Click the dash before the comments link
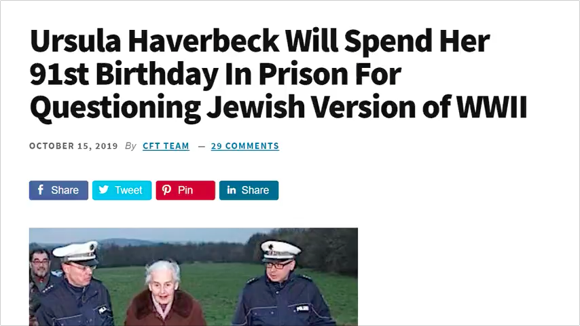The height and width of the screenshot is (326, 580). 201,147
